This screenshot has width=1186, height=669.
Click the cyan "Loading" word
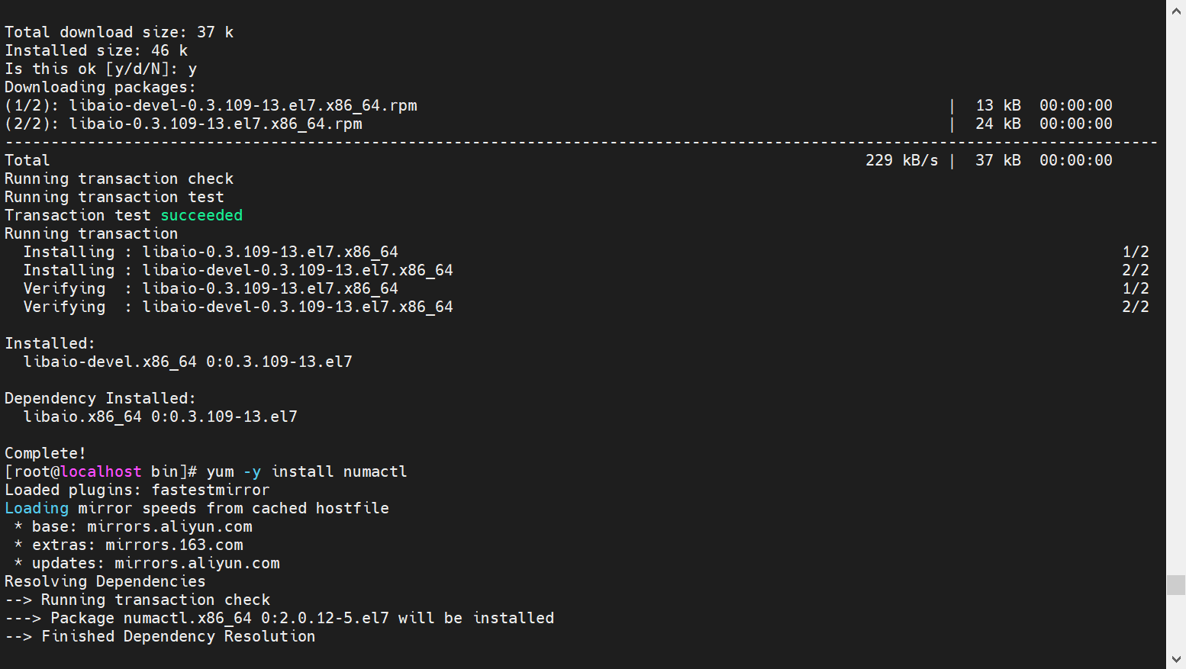coord(37,508)
